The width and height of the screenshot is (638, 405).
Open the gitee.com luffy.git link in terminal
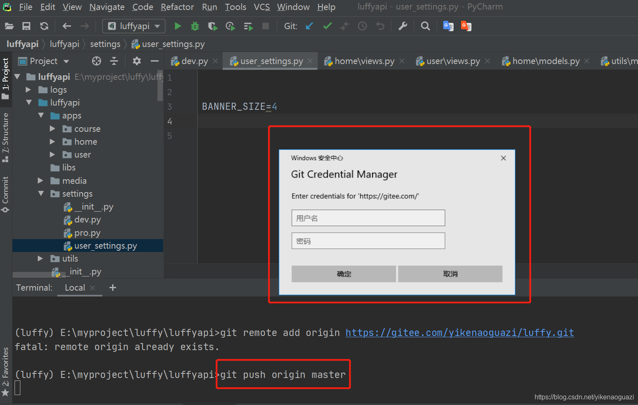459,333
